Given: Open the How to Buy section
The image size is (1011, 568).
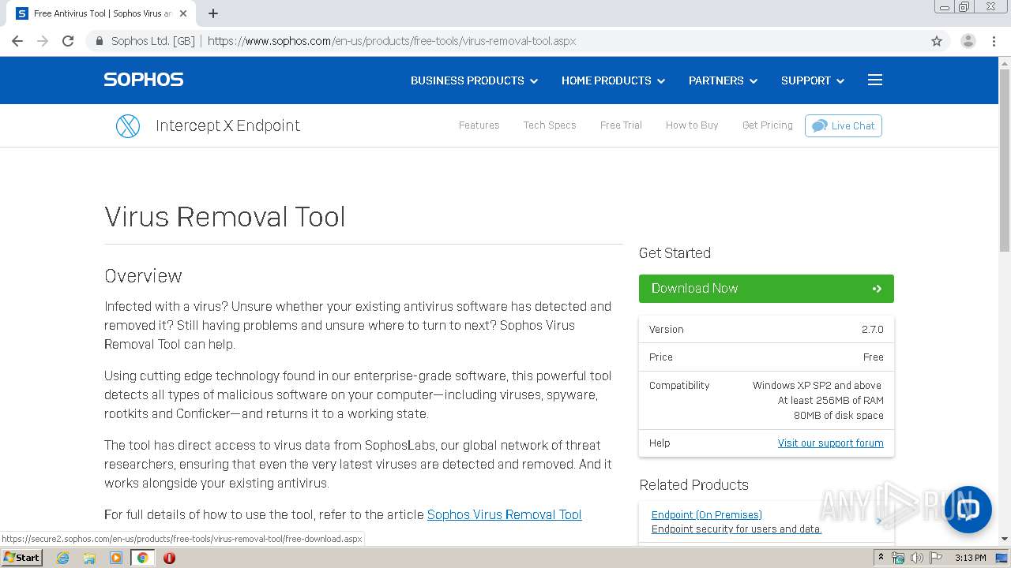Looking at the screenshot, I should (692, 125).
